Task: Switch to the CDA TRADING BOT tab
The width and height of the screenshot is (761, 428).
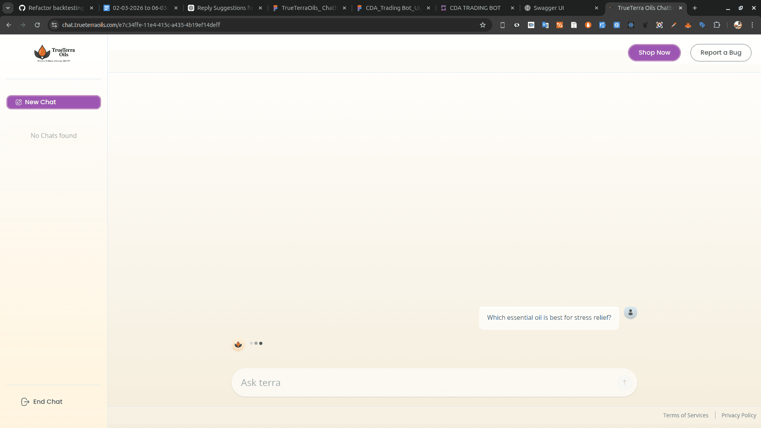Action: (475, 8)
